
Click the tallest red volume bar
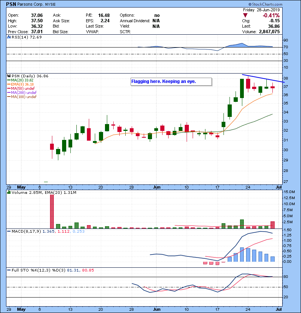[52, 212]
